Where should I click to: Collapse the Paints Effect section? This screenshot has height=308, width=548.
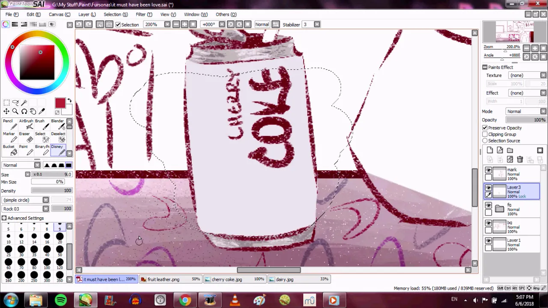click(485, 67)
